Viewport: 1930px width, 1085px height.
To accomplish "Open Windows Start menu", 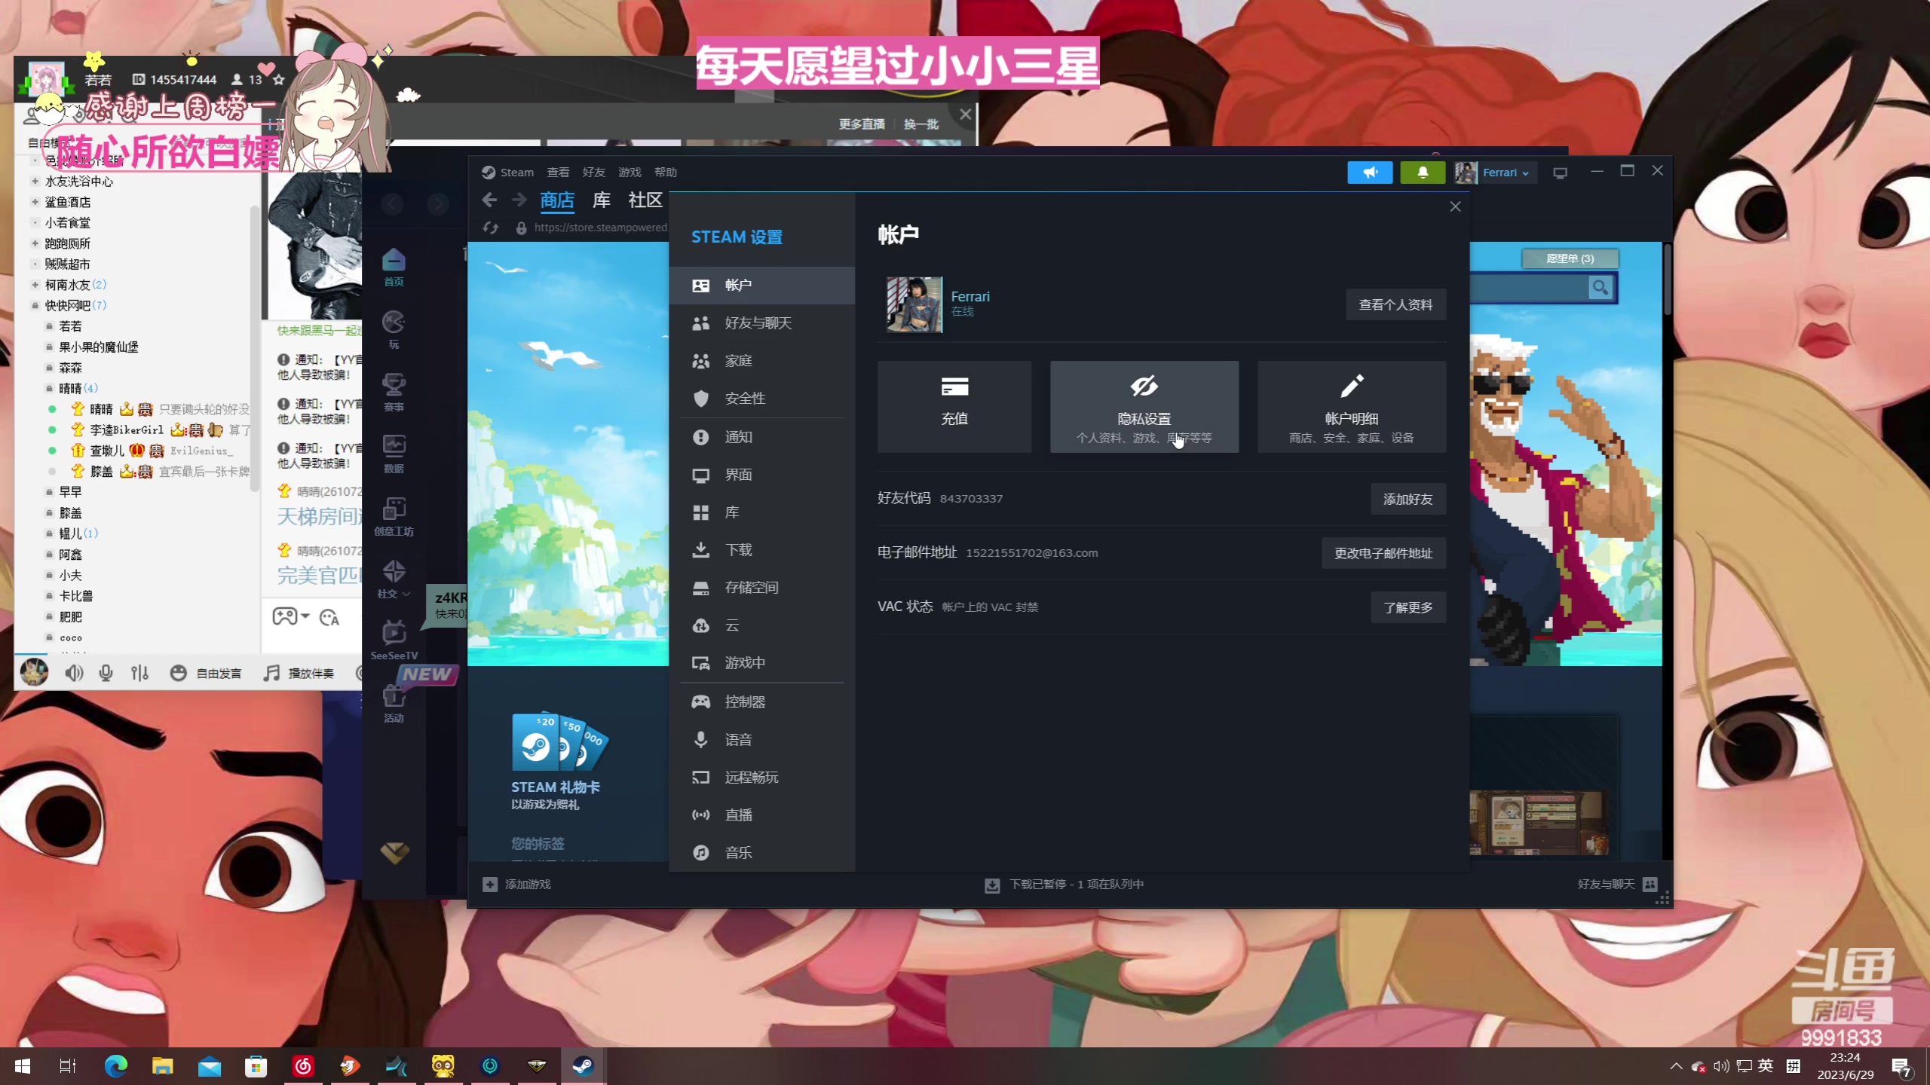I will 23,1065.
